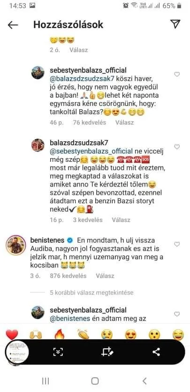Insert the heart-eyes emoji reaction

(x=131, y=335)
